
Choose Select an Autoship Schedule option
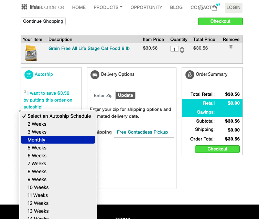[x=58, y=116]
